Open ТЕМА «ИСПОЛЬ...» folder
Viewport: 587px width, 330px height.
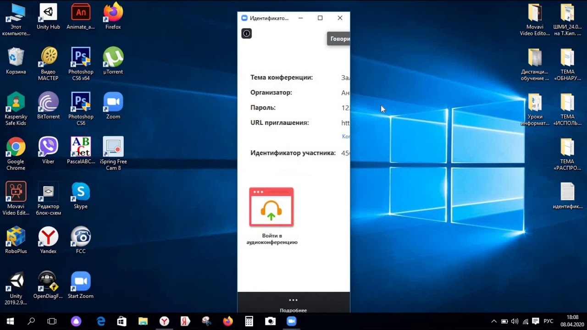[x=567, y=110]
